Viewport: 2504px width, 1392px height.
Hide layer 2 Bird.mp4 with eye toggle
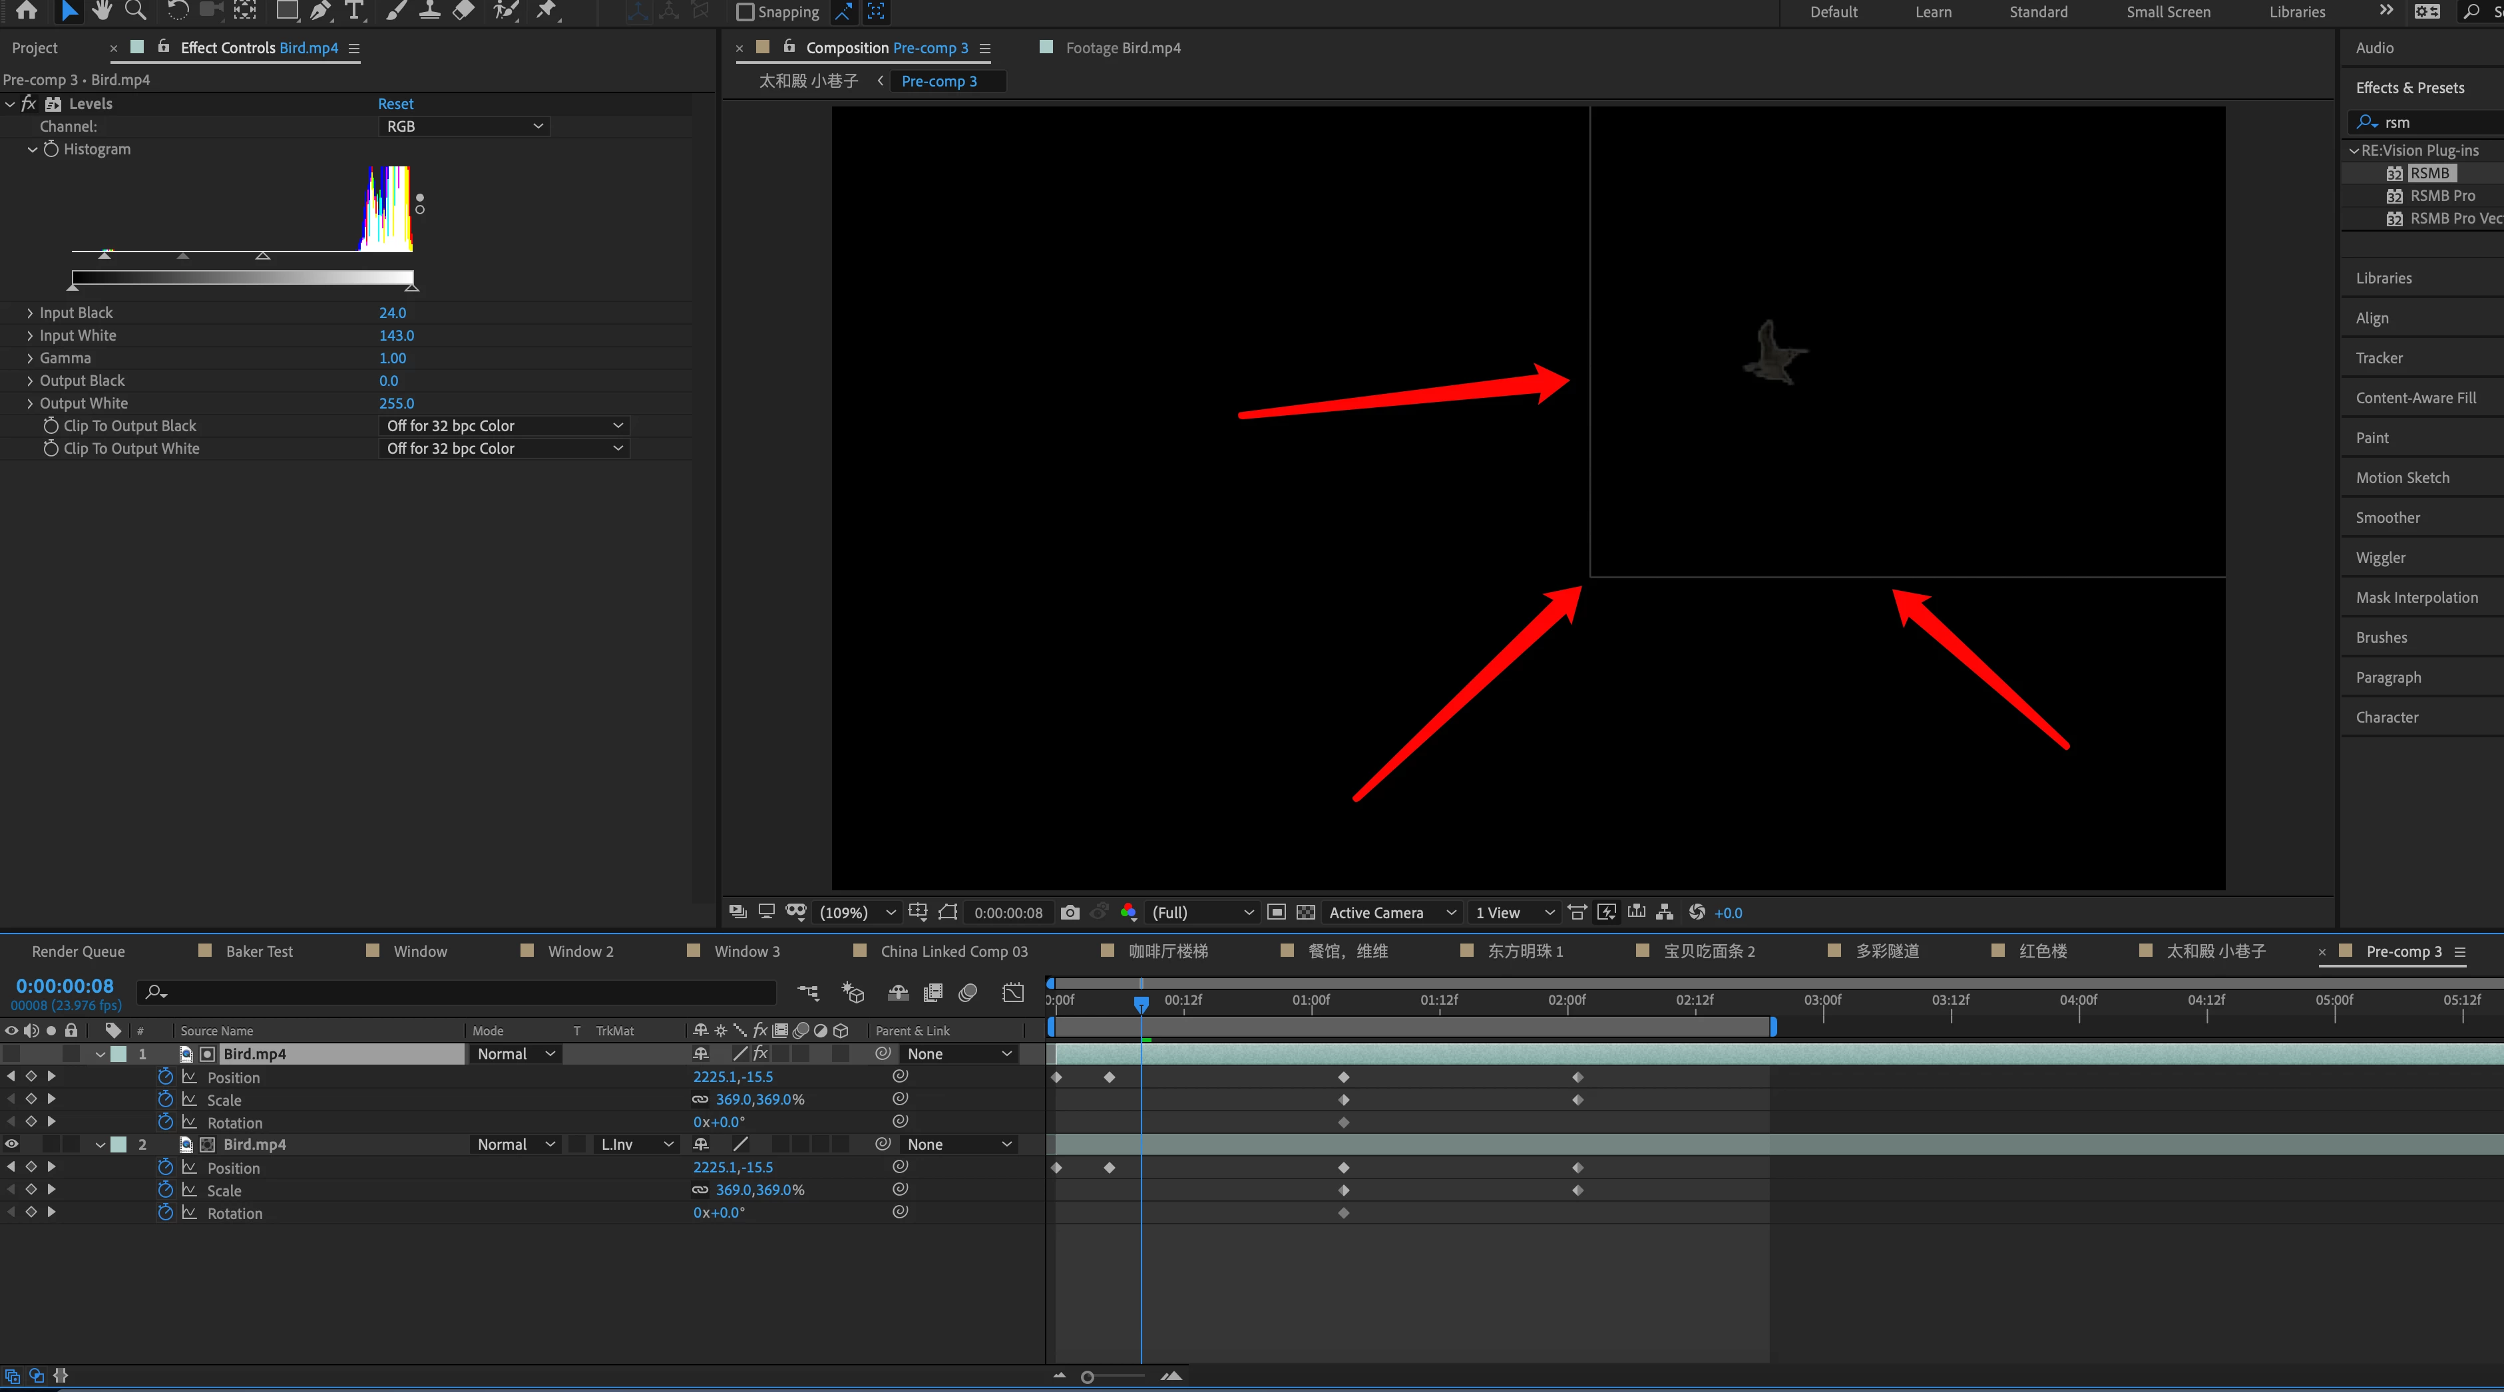coord(12,1144)
